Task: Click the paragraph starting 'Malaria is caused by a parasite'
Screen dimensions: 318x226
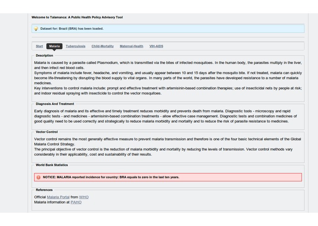Action: point(168,65)
